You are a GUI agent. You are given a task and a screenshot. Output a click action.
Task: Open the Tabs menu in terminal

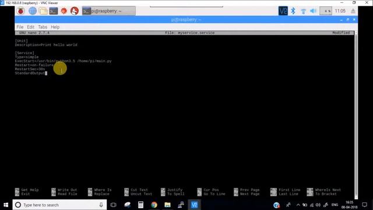pos(43,27)
